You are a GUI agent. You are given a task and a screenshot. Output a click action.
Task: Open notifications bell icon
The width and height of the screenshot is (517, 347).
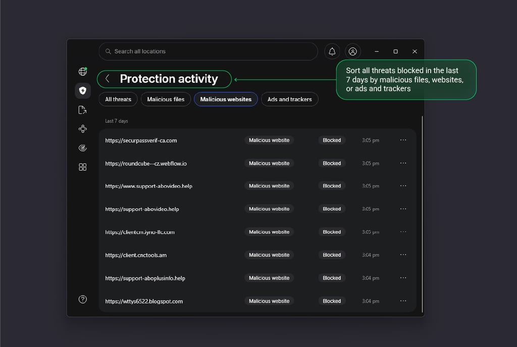(x=332, y=51)
